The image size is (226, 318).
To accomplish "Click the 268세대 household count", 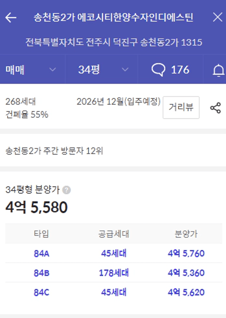I will pyautogui.click(x=20, y=102).
